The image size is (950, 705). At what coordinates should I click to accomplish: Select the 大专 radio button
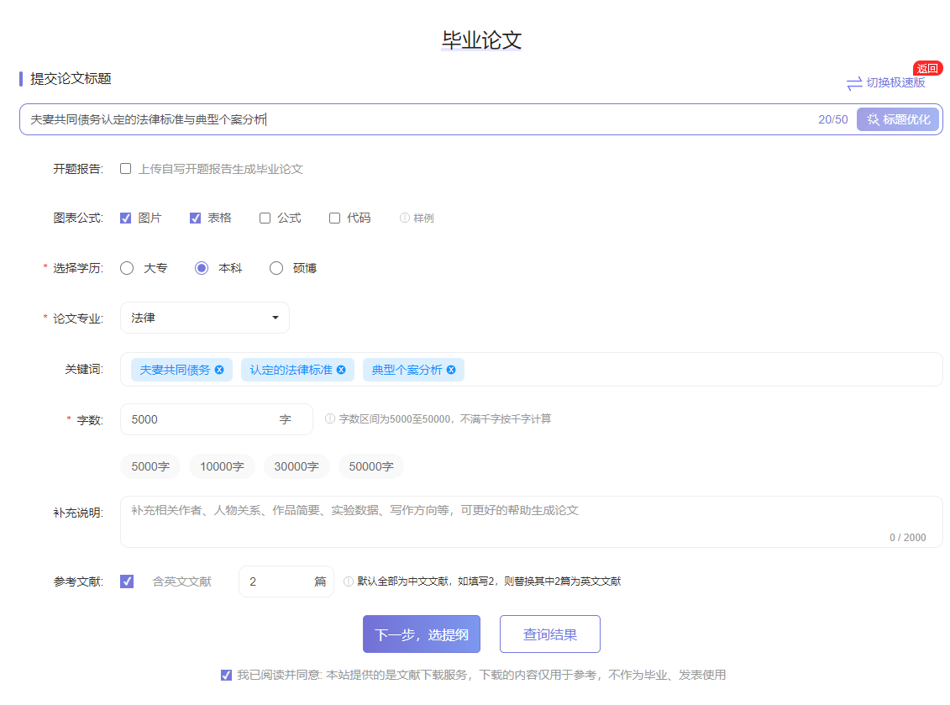click(x=127, y=268)
